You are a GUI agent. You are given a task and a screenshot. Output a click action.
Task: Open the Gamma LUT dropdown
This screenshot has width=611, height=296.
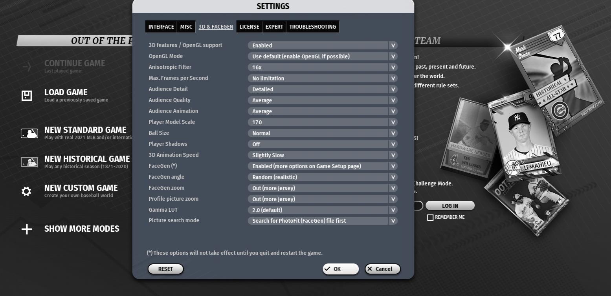[322, 210]
